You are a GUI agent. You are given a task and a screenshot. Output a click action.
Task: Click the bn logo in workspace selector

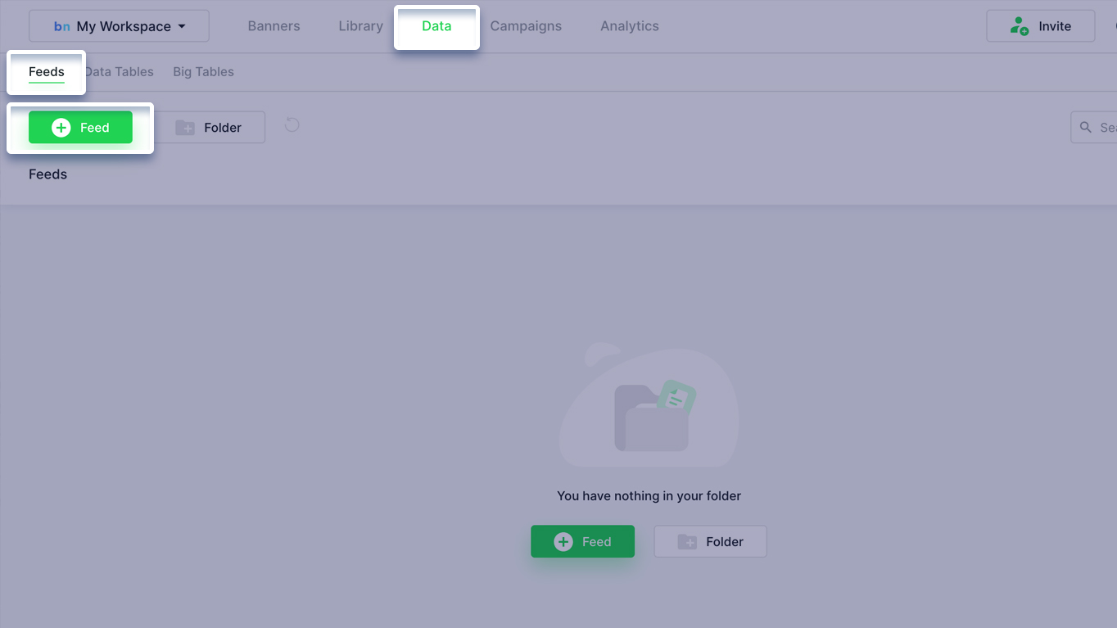(61, 26)
